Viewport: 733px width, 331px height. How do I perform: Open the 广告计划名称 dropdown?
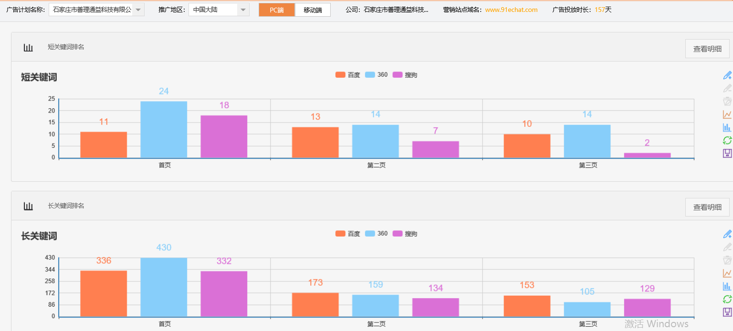(x=138, y=9)
